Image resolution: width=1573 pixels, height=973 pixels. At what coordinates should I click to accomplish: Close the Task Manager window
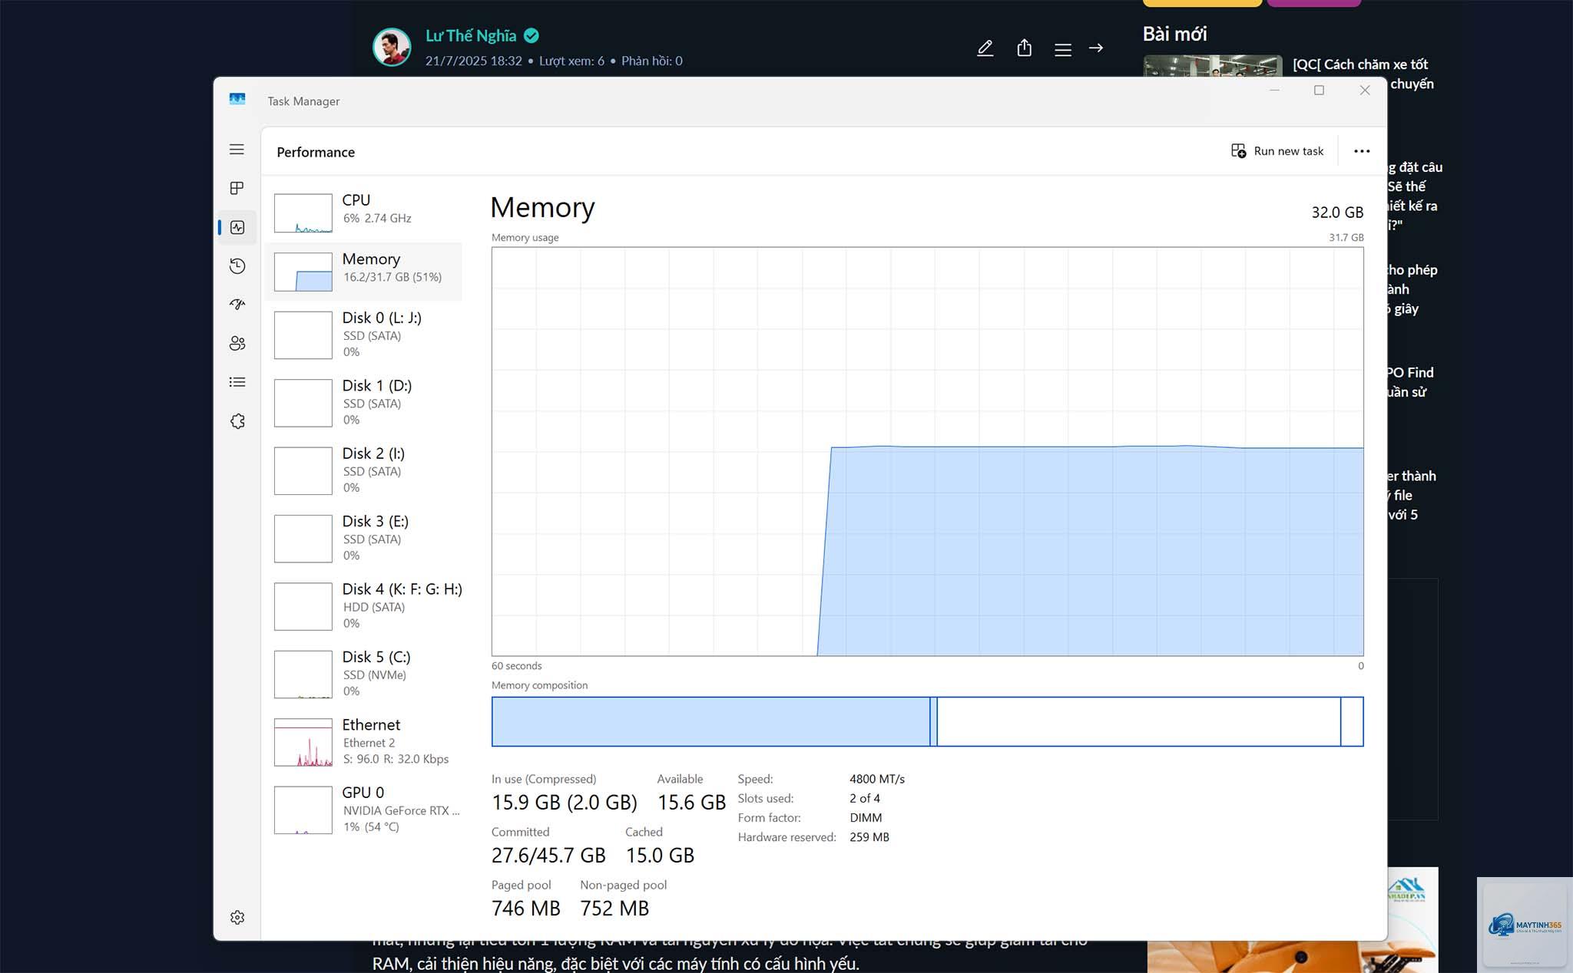(x=1365, y=91)
